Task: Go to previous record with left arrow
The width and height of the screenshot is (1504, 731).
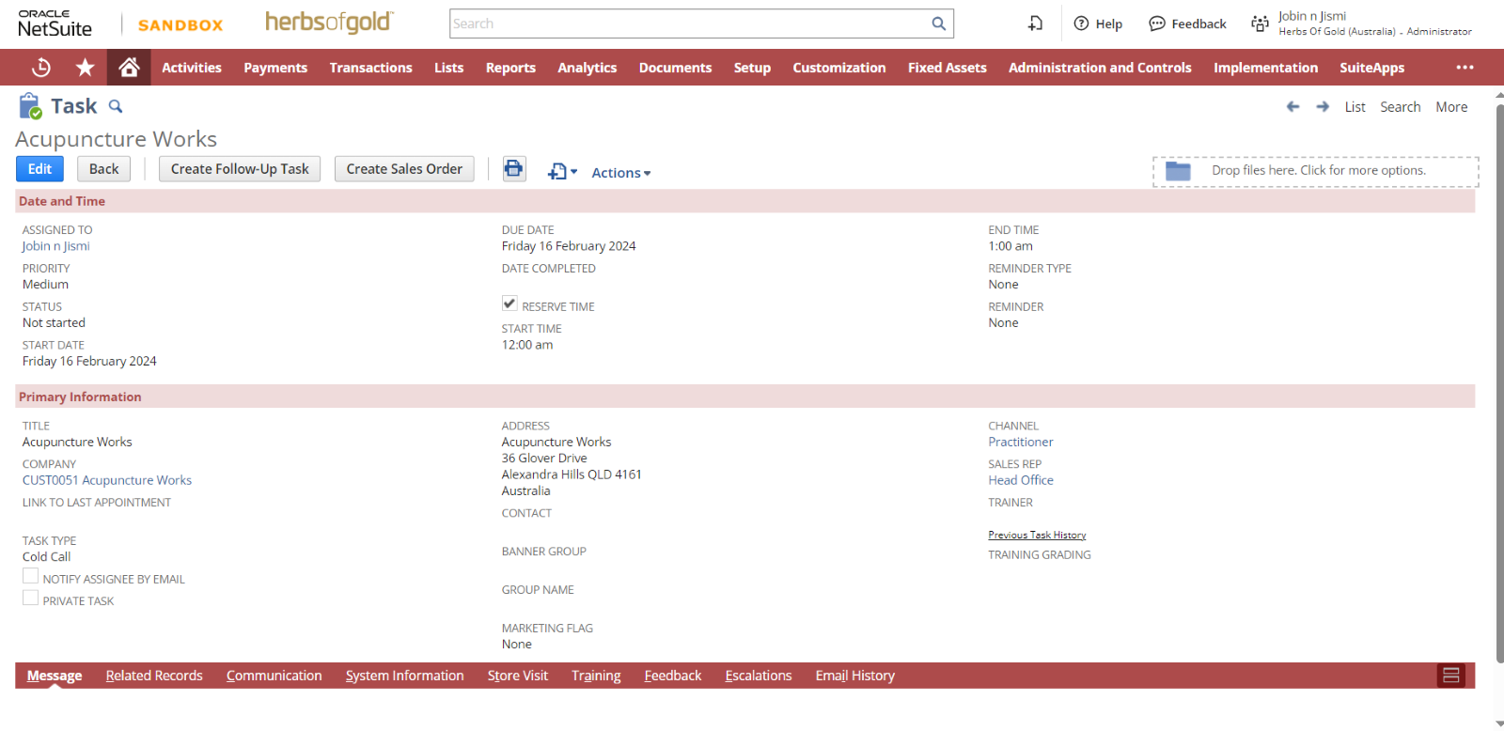Action: pyautogui.click(x=1292, y=107)
